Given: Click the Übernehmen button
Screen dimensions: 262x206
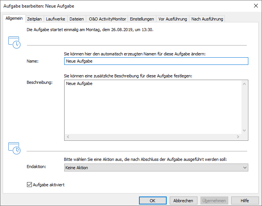Looking at the screenshot, I should (214, 200).
